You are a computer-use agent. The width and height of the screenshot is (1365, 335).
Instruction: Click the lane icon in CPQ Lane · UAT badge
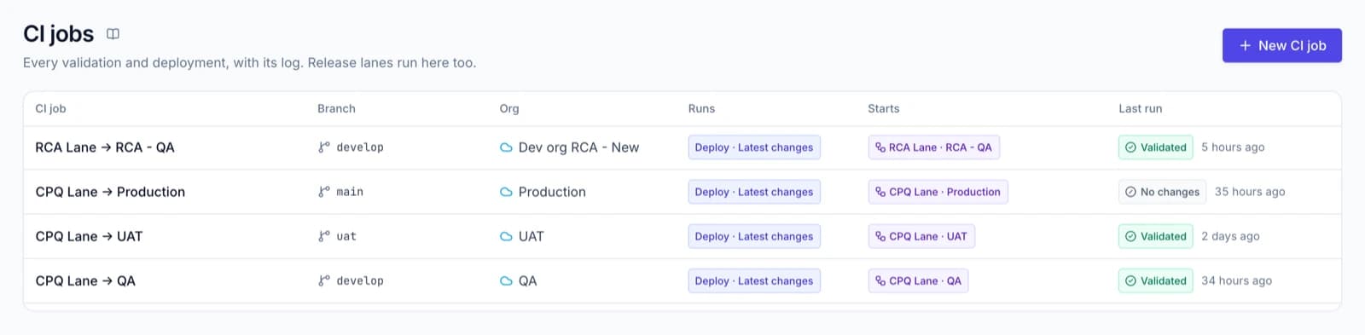[880, 236]
